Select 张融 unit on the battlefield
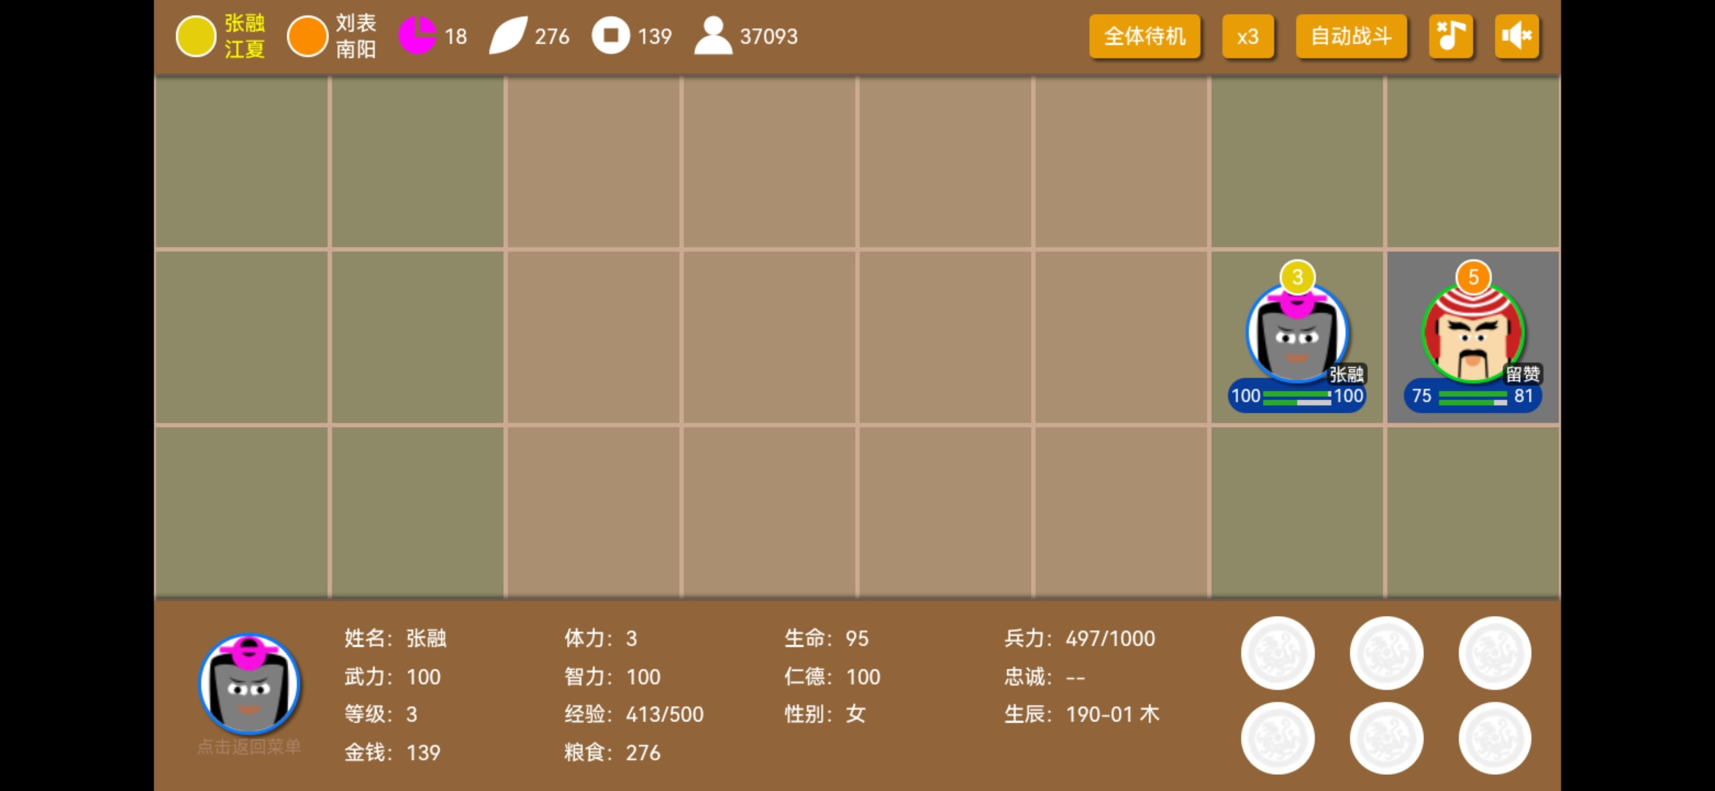The width and height of the screenshot is (1715, 791). click(x=1297, y=333)
